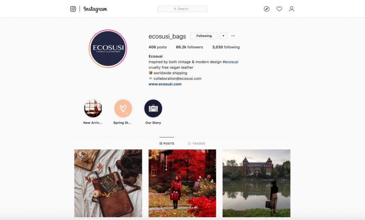Open the www.ecosusi.com link
365x220 pixels.
coord(165,84)
